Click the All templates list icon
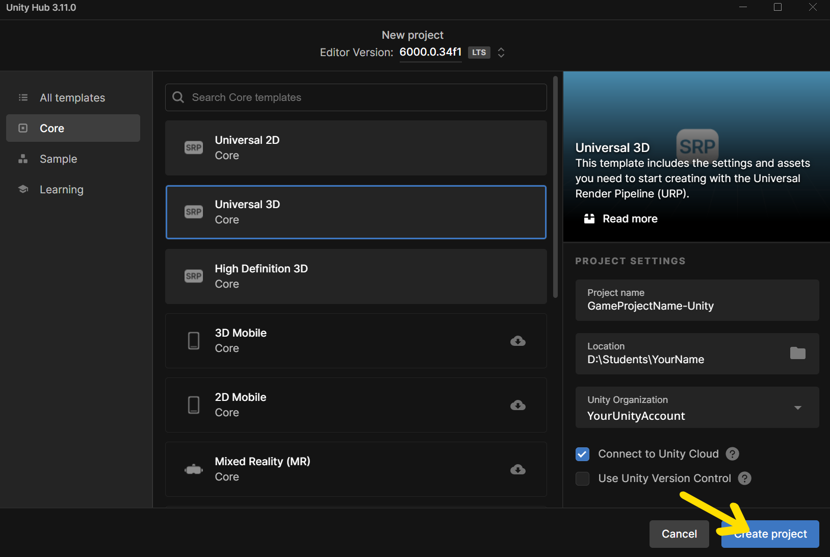 [23, 97]
